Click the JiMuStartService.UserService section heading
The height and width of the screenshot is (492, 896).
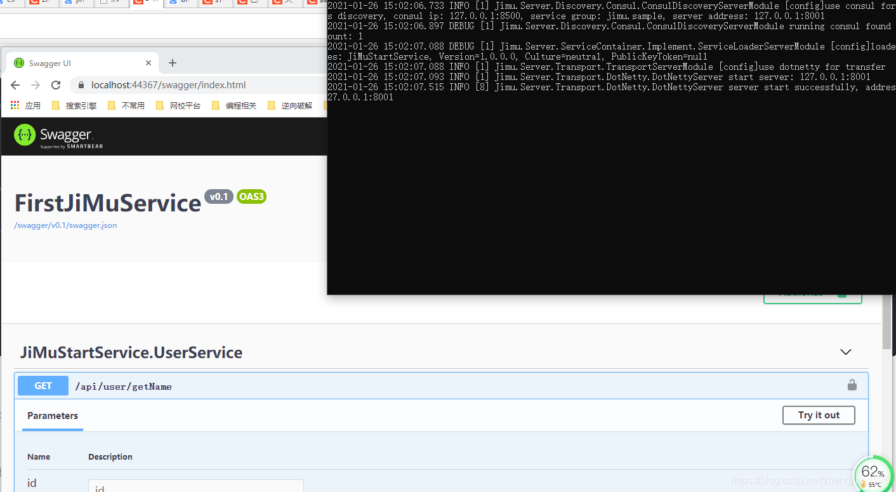click(131, 353)
